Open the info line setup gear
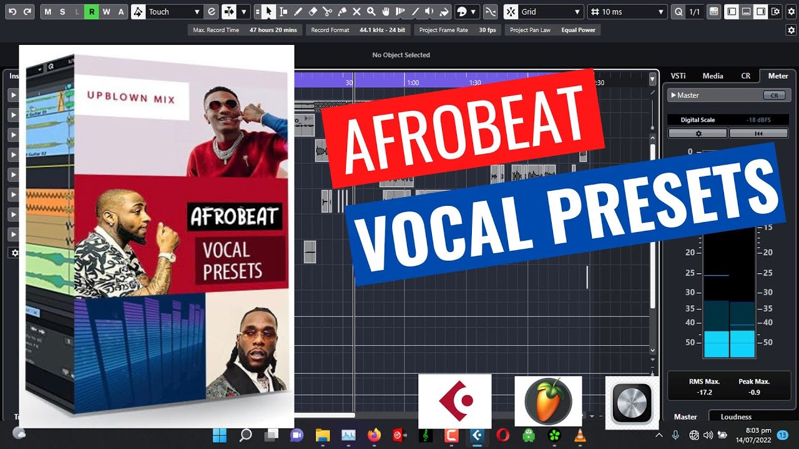This screenshot has height=449, width=799. click(x=792, y=30)
